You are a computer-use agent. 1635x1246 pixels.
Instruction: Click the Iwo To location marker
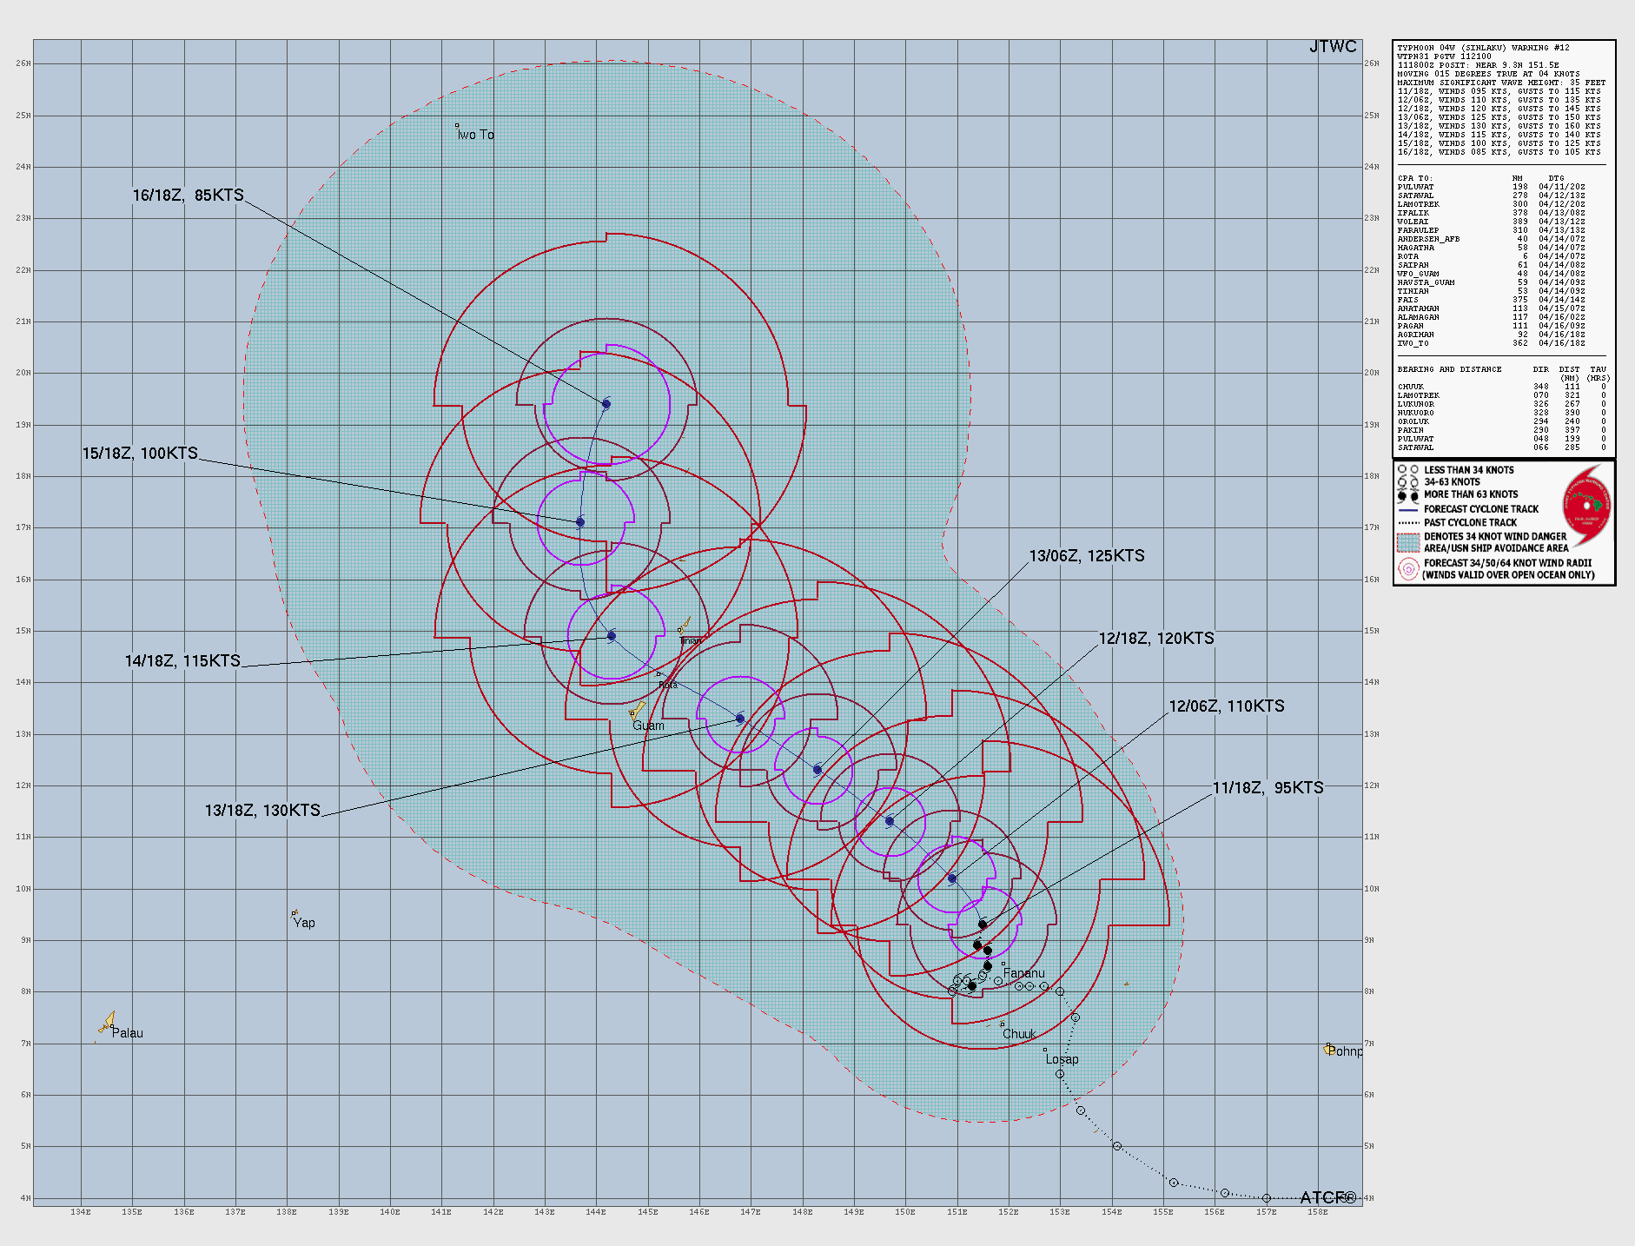point(457,126)
